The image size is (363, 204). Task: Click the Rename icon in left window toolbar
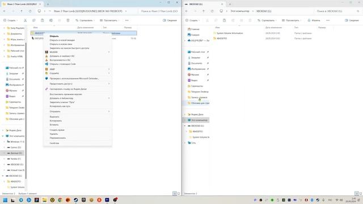click(x=51, y=20)
